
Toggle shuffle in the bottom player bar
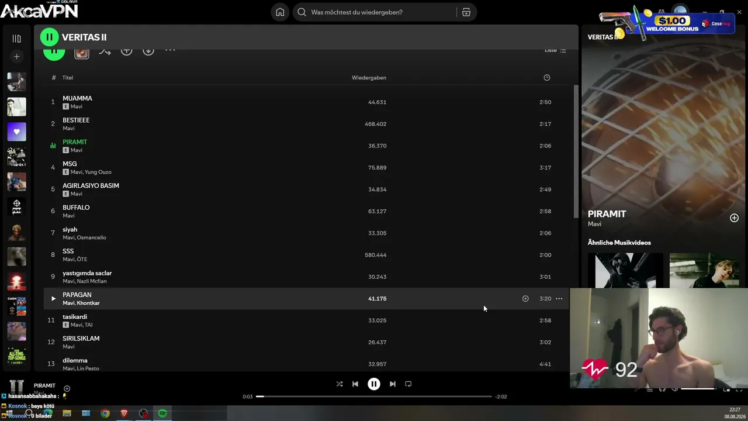pos(340,384)
